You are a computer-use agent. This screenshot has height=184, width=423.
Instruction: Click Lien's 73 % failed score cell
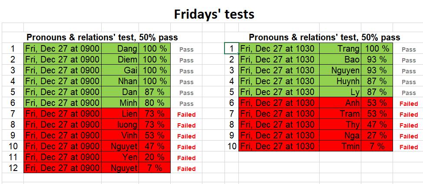[x=155, y=113]
